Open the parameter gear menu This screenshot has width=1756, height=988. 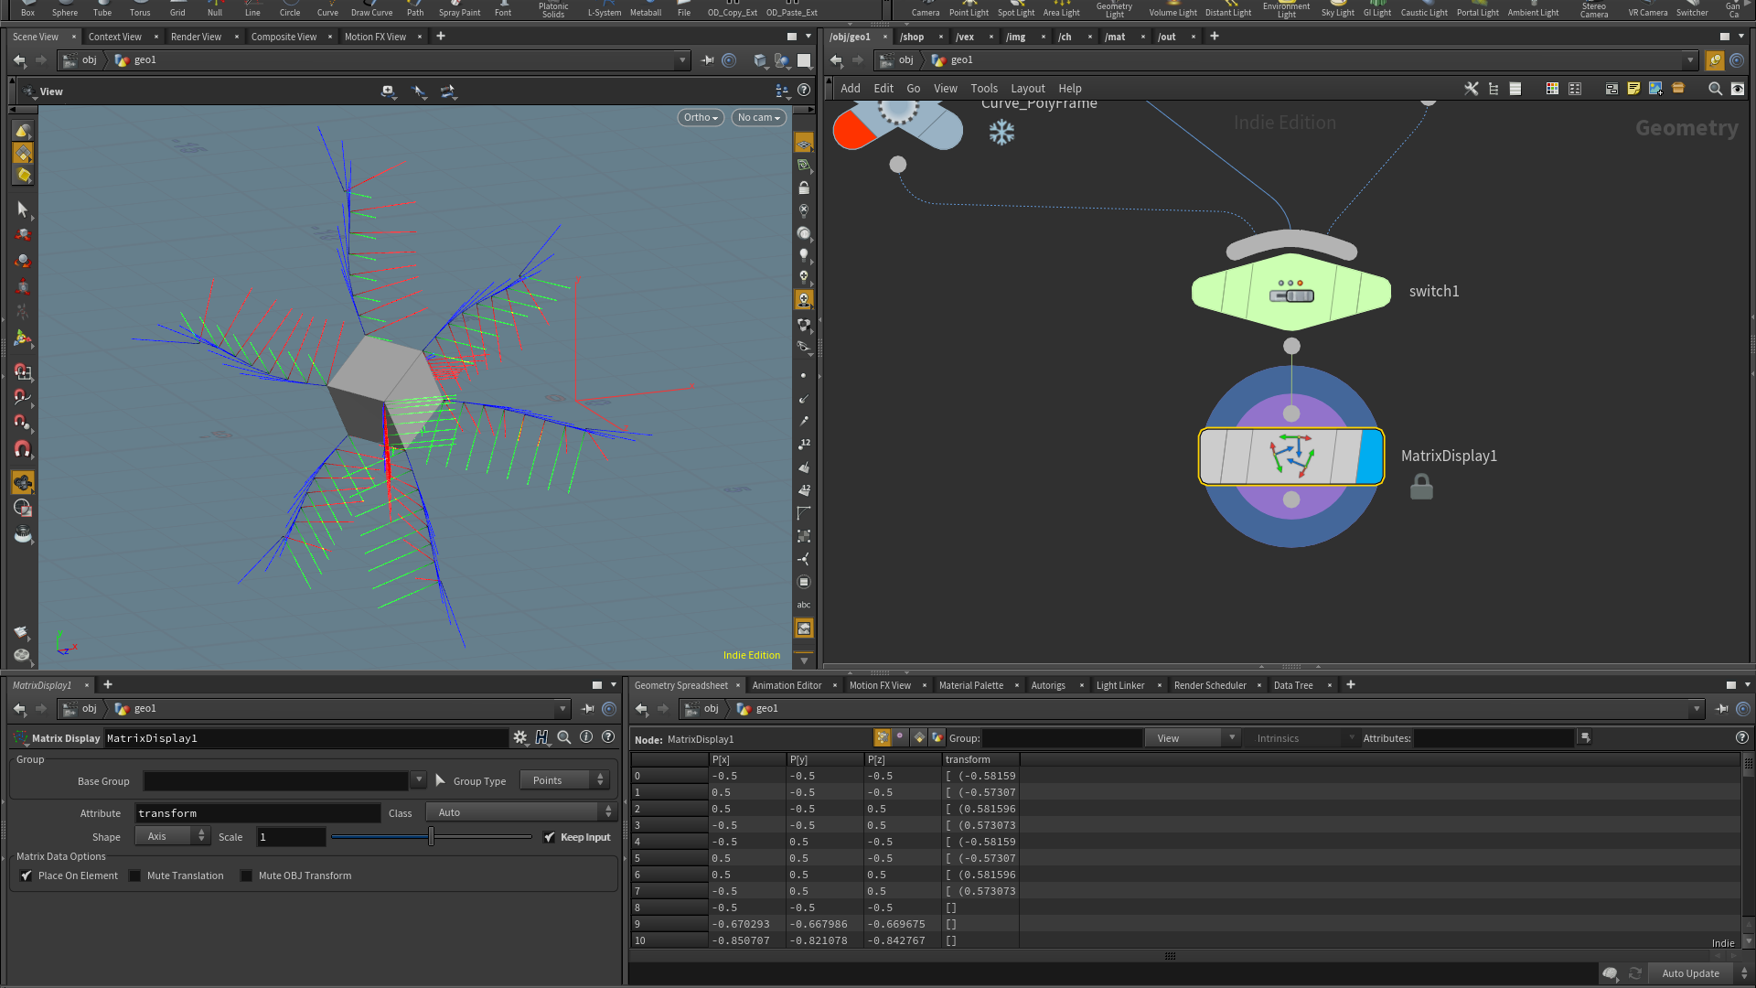click(x=520, y=737)
